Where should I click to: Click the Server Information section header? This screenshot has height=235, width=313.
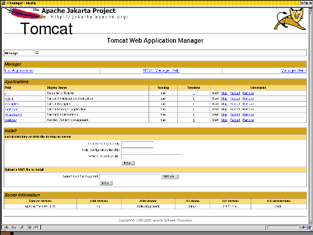click(x=155, y=195)
